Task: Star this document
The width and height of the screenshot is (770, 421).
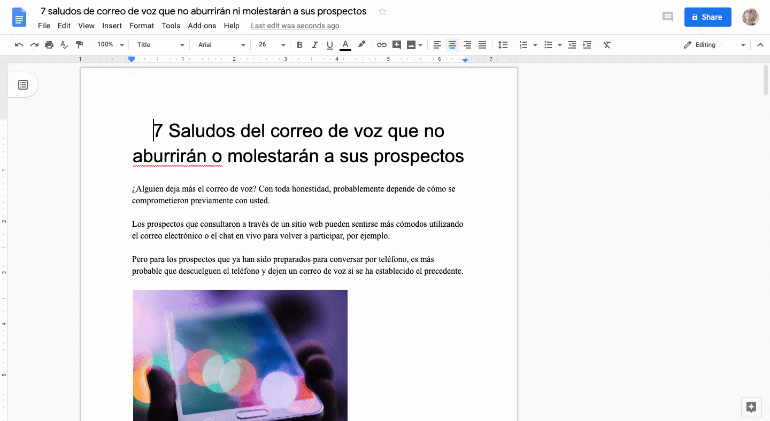Action: coord(382,11)
